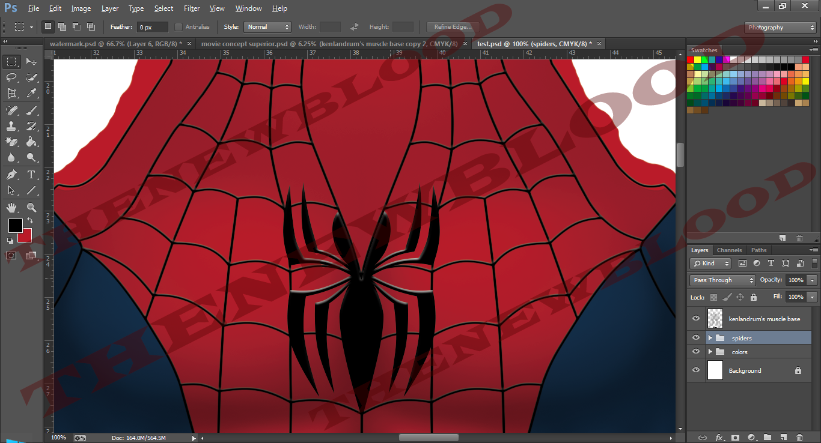
Task: Select the Zoom tool
Action: point(31,208)
